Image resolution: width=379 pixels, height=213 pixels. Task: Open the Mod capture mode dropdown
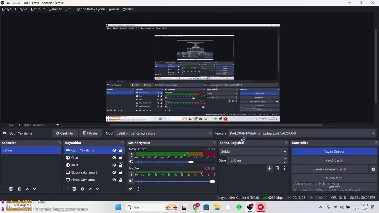point(164,133)
